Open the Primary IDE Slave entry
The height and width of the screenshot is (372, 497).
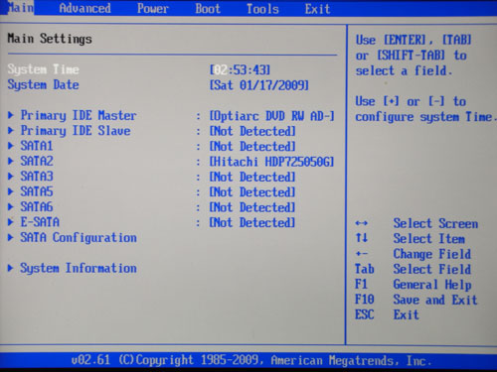pos(76,131)
